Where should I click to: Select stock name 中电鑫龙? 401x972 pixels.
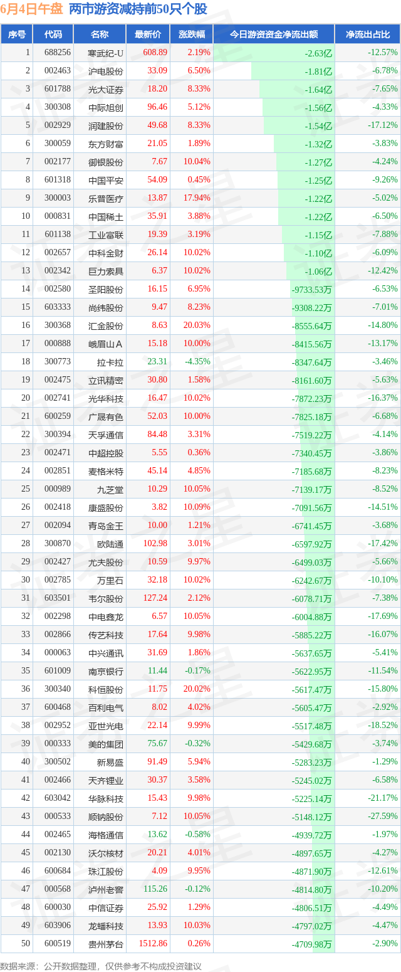(106, 616)
